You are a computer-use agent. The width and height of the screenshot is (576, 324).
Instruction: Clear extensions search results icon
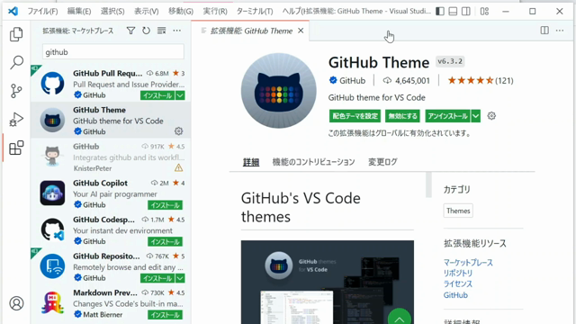[162, 31]
